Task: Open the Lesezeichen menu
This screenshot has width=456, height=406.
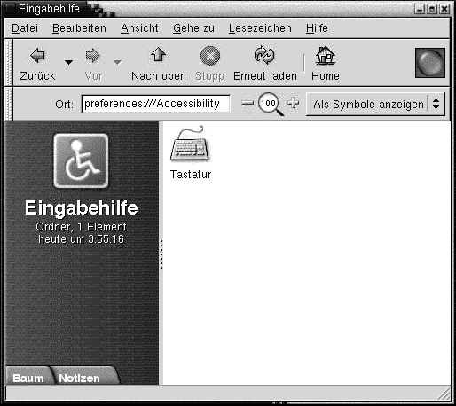Action: [260, 28]
